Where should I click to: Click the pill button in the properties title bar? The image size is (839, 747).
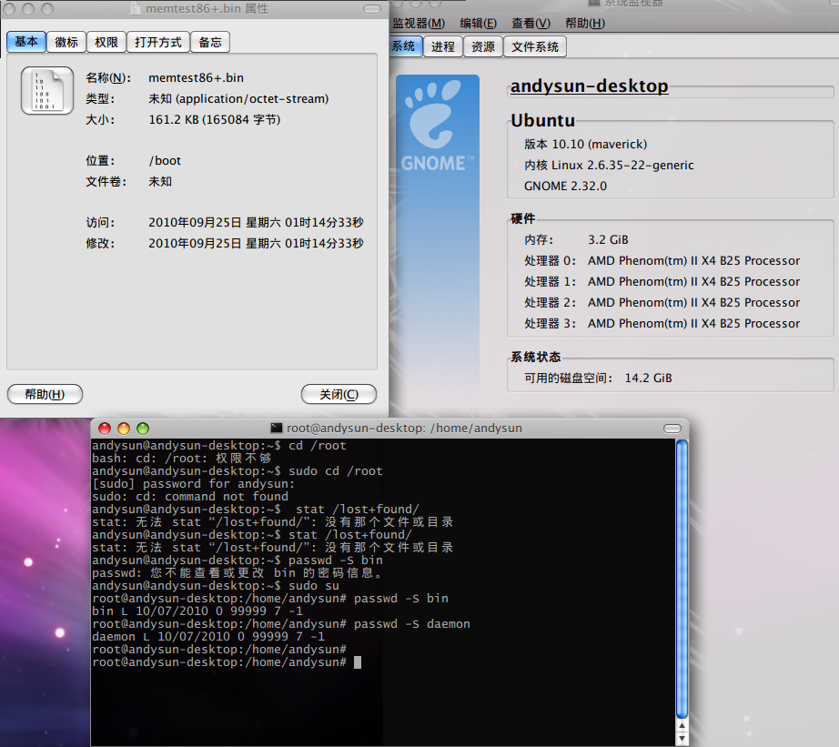click(x=372, y=9)
